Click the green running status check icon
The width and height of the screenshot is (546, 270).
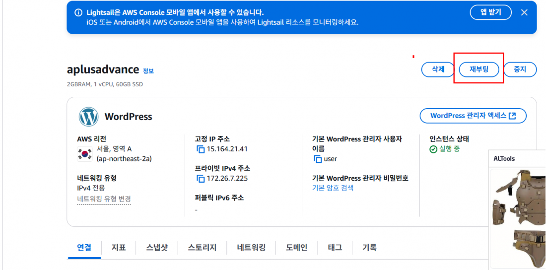[433, 149]
